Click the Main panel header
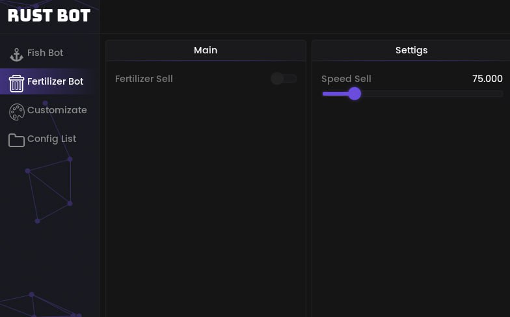 206,50
